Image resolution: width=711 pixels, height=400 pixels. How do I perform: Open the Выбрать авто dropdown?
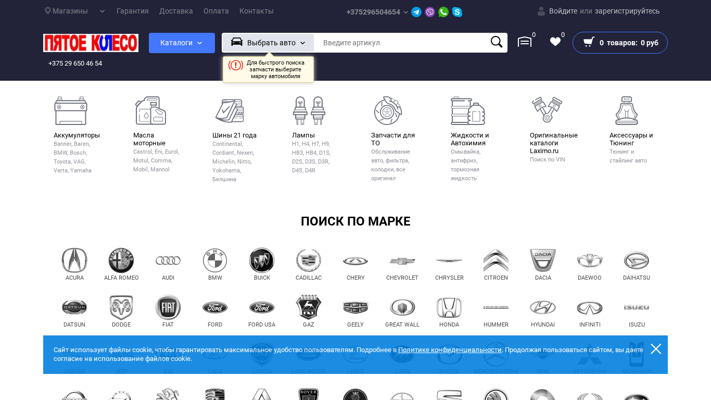pos(268,43)
